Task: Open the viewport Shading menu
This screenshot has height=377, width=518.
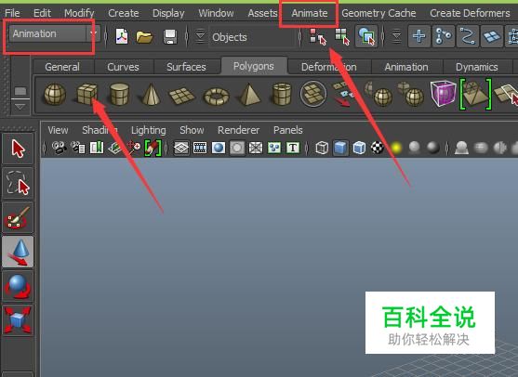Action: pos(100,130)
